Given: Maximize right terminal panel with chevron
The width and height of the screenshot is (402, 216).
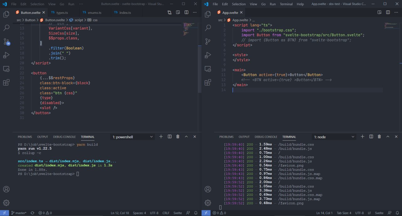Looking at the screenshot, I should [x=388, y=137].
